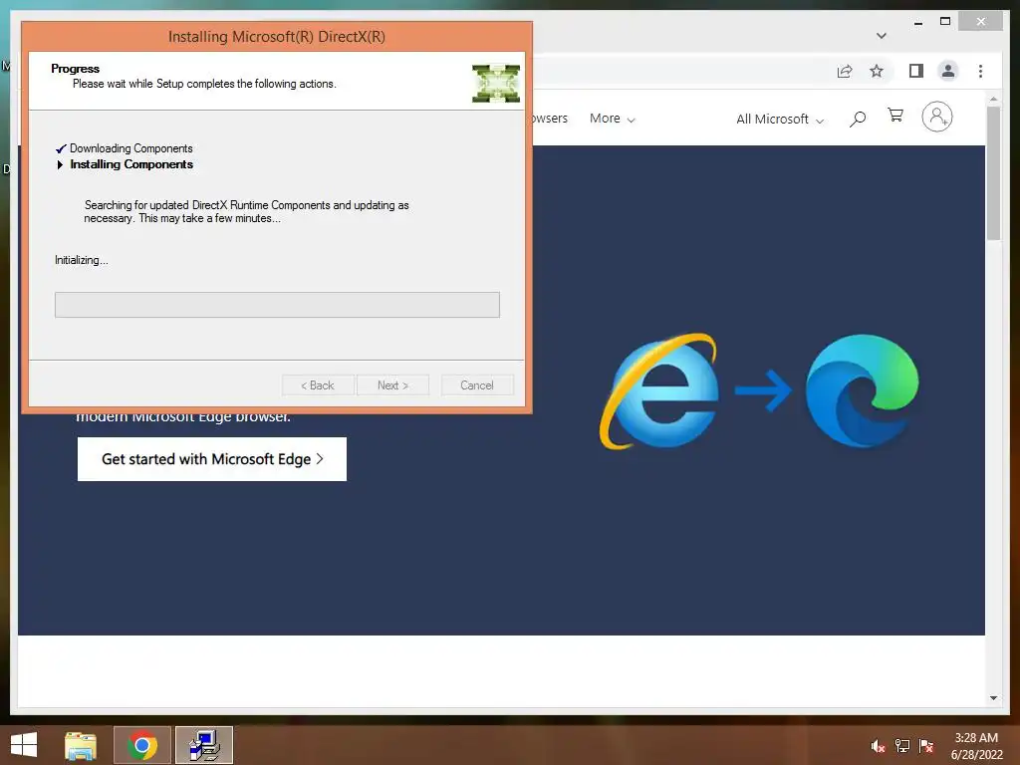Switch to Chrome in the taskbar

142,745
